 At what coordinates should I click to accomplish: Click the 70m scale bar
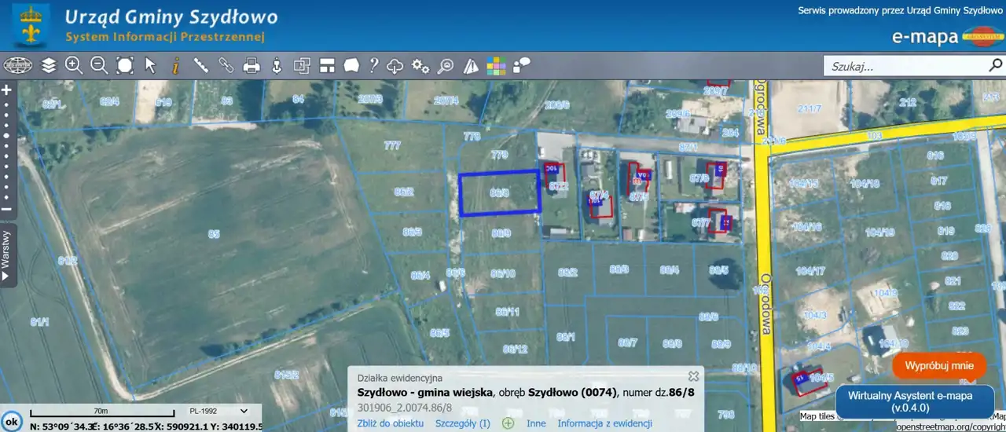pos(102,412)
